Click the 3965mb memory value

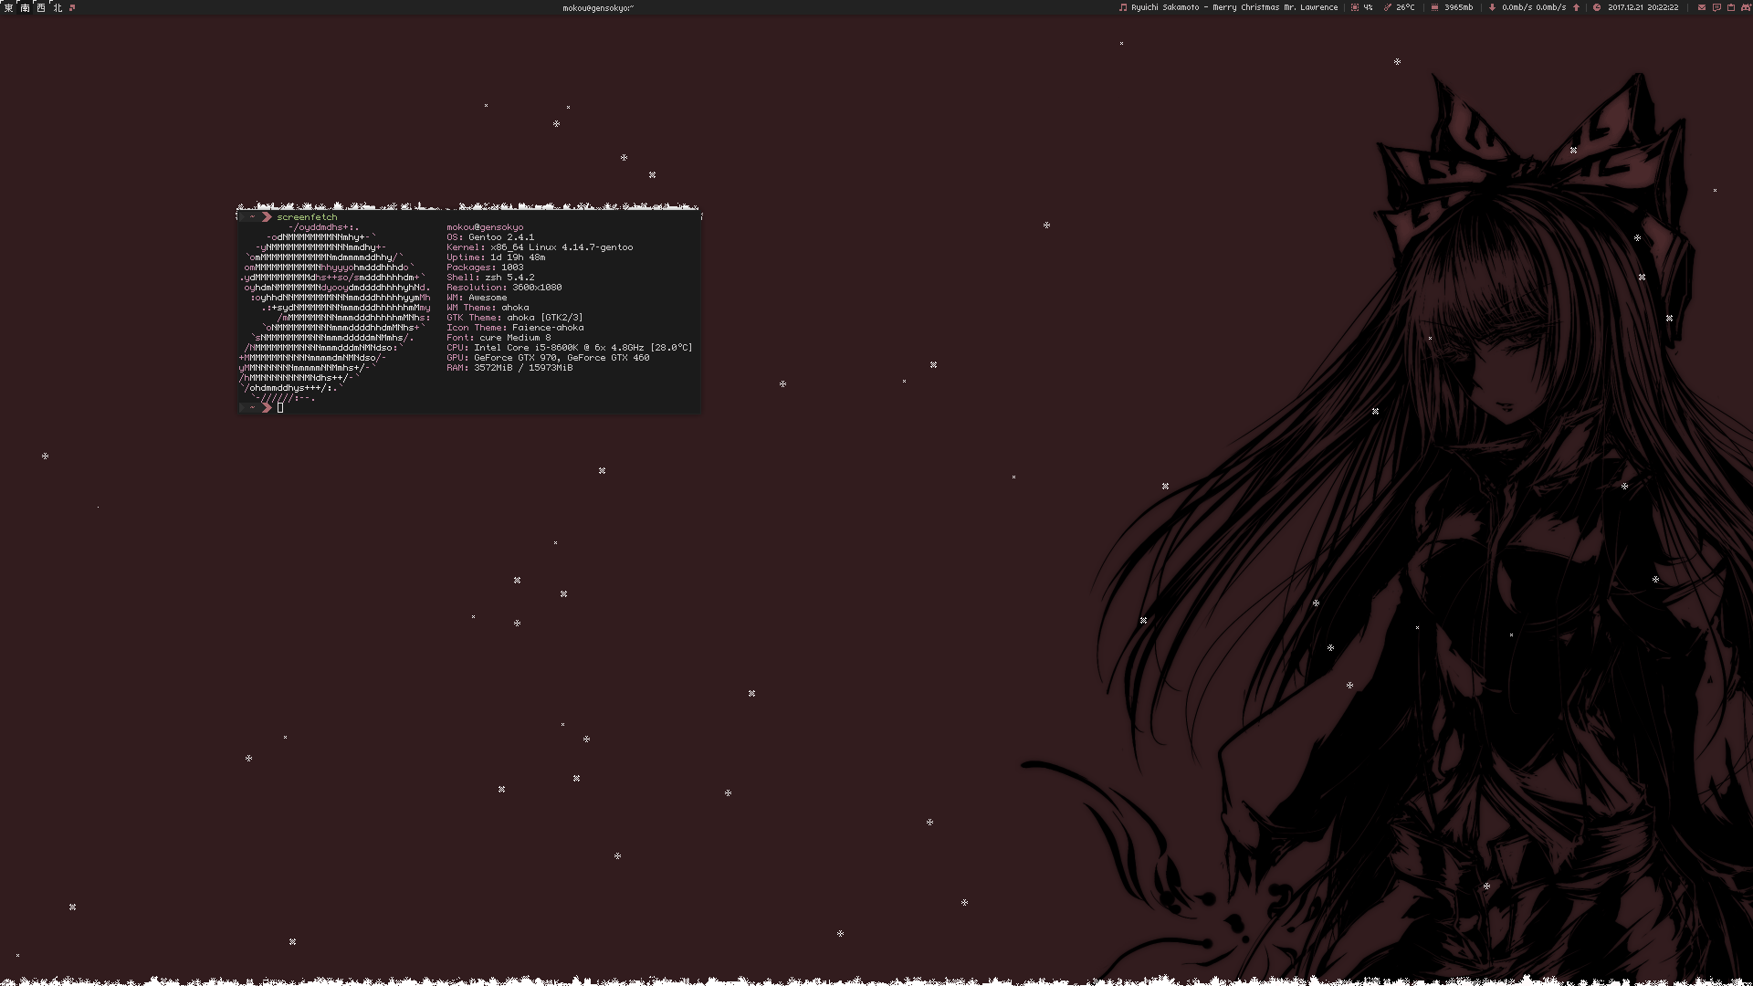point(1458,7)
